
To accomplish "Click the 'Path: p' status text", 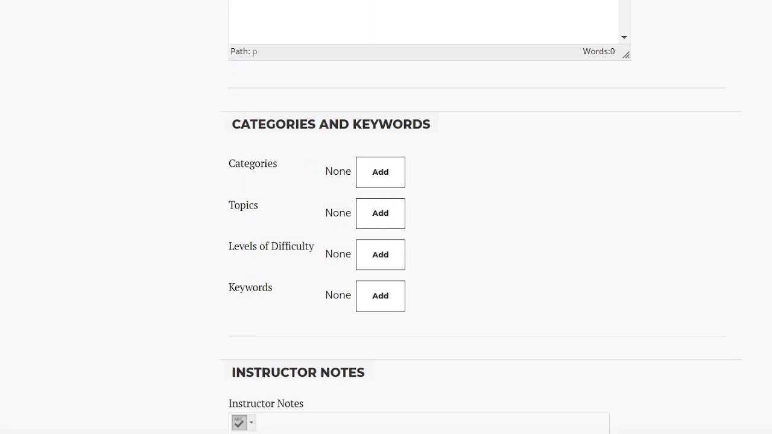I will click(x=244, y=51).
